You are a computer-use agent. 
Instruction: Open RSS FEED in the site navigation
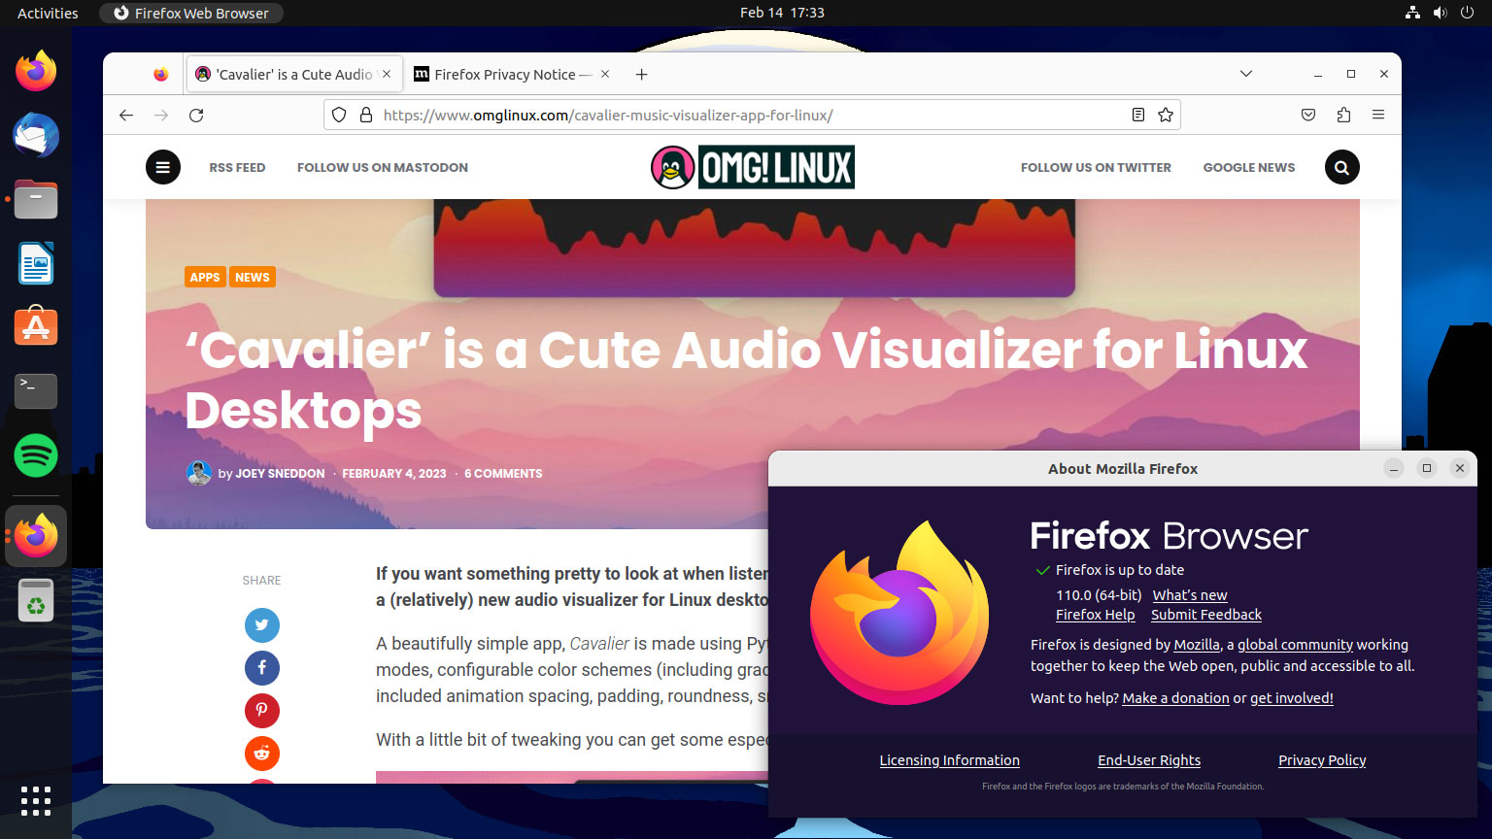237,167
